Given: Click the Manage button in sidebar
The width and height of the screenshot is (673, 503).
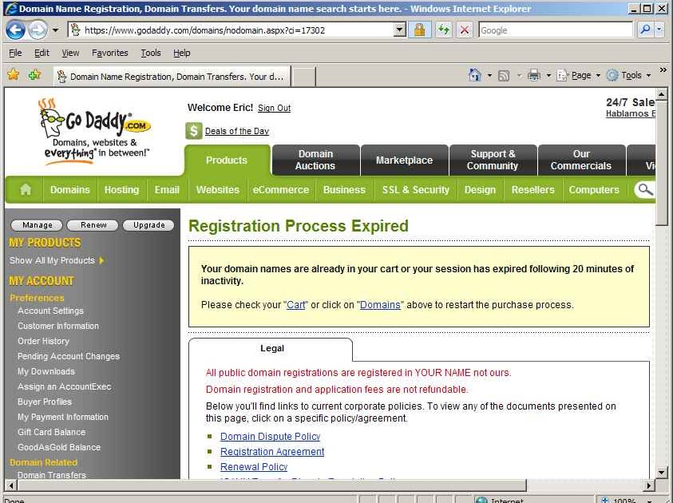Looking at the screenshot, I should pos(38,225).
